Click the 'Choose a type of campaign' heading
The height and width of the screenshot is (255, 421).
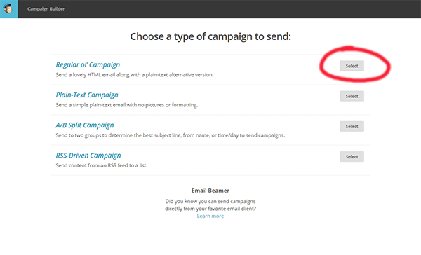[210, 36]
